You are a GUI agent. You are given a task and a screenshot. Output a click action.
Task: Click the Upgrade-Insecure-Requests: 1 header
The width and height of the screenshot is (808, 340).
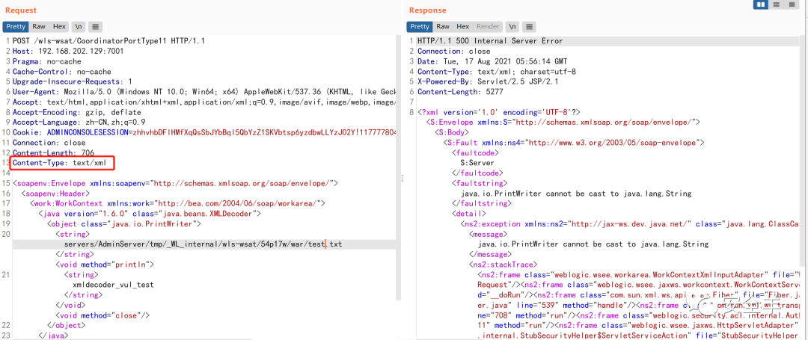click(x=73, y=81)
